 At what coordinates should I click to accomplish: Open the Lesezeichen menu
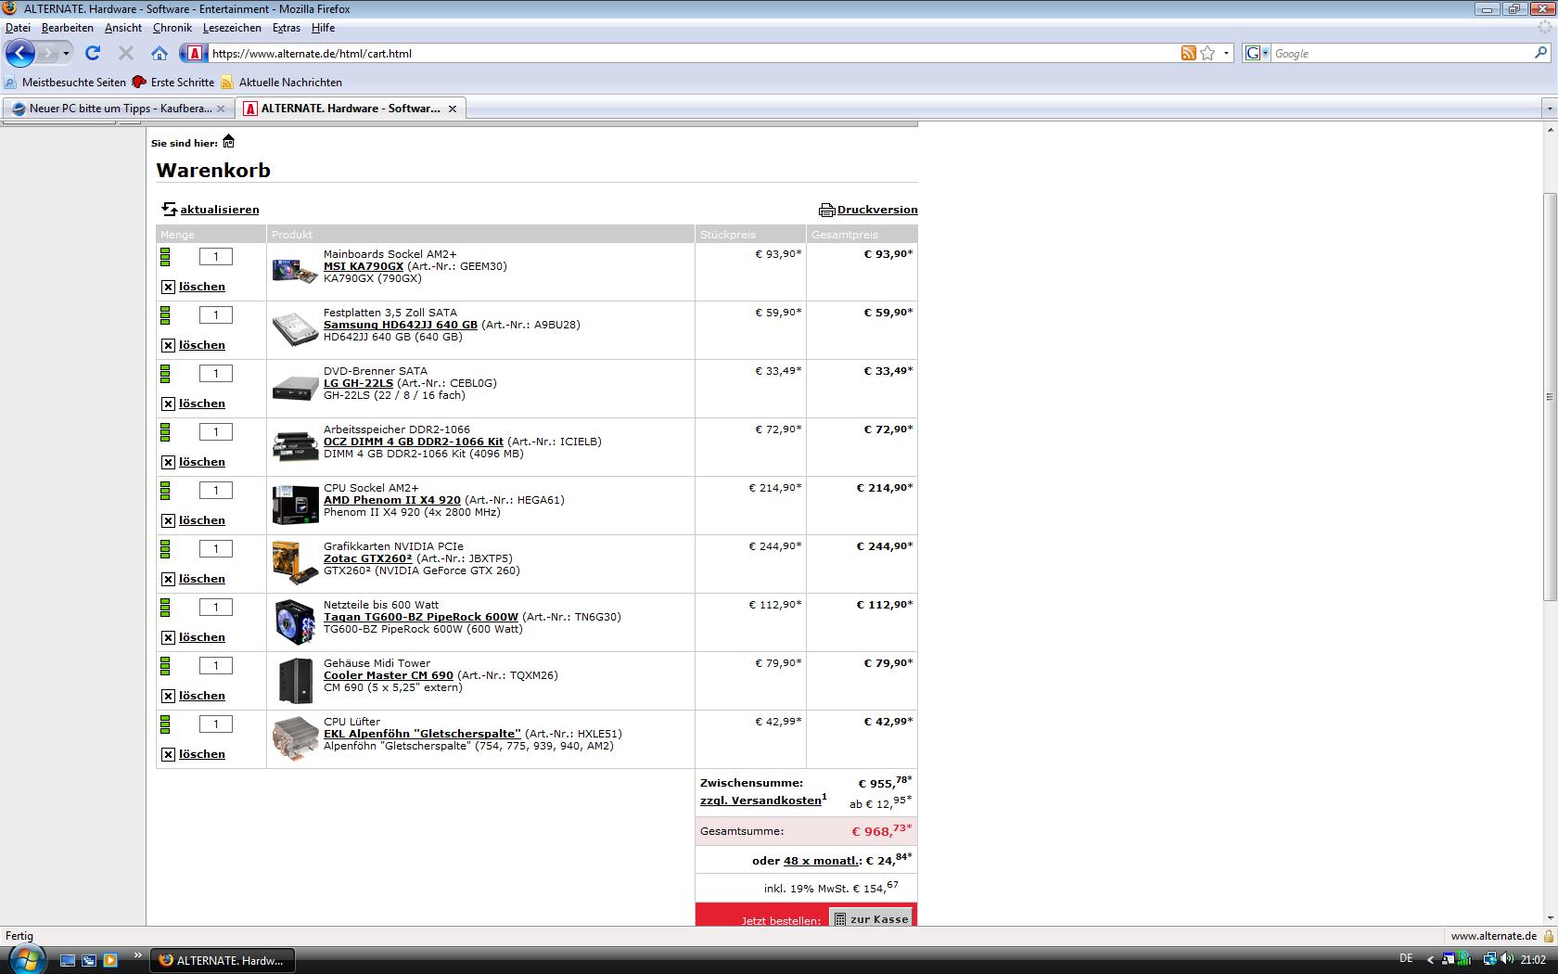(232, 28)
